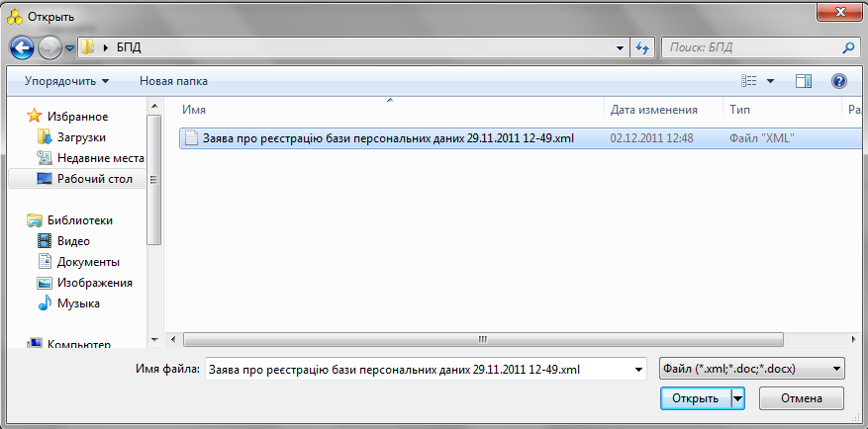Screen dimensions: 868x429
Task: Click the Имя файла text field
Action: 421,369
